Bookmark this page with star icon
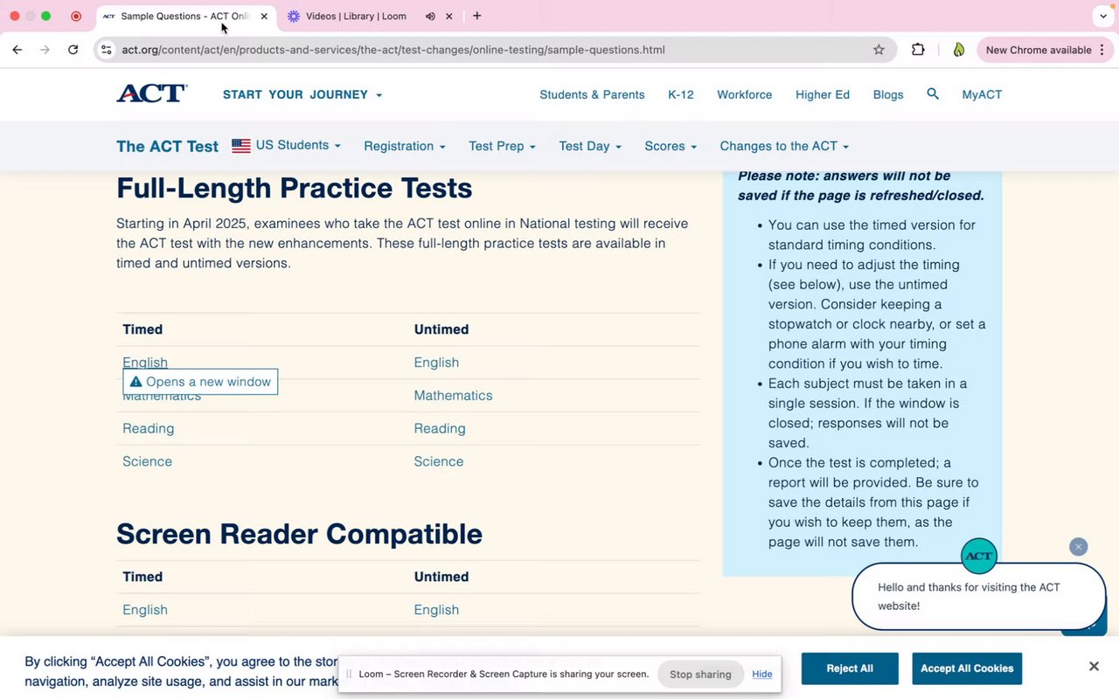Screen dimensions: 1119x699 [x=879, y=50]
